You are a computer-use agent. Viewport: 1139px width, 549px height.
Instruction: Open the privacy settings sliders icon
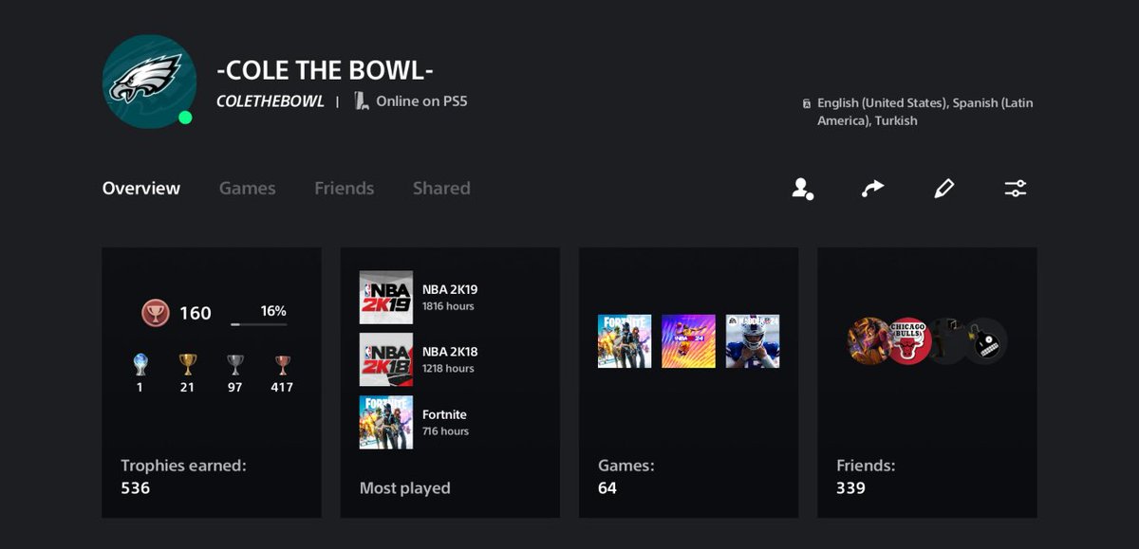1016,189
